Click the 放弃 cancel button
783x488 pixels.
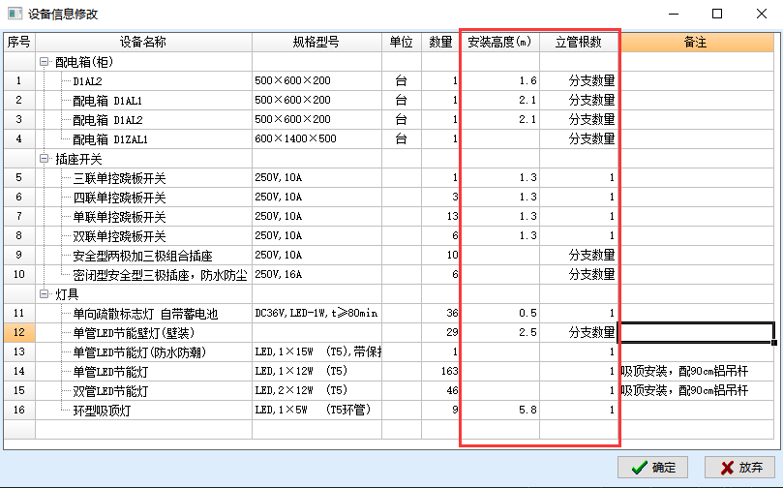coord(739,467)
